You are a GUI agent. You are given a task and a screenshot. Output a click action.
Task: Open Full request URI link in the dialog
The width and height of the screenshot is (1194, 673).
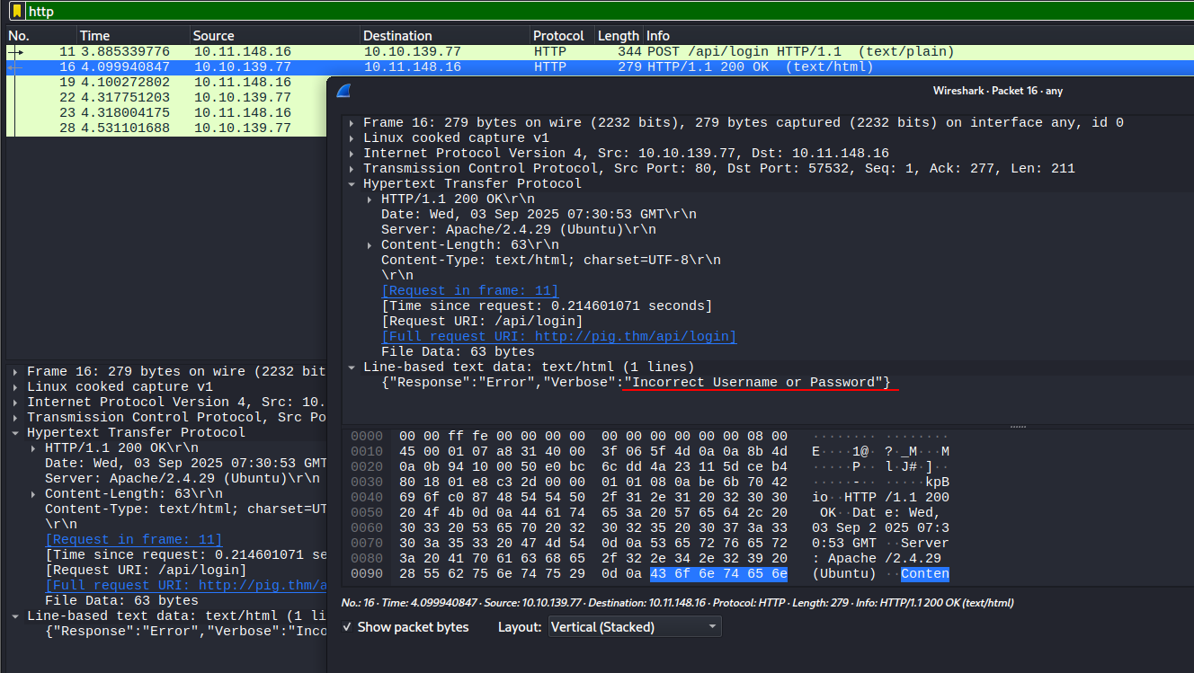pyautogui.click(x=558, y=337)
